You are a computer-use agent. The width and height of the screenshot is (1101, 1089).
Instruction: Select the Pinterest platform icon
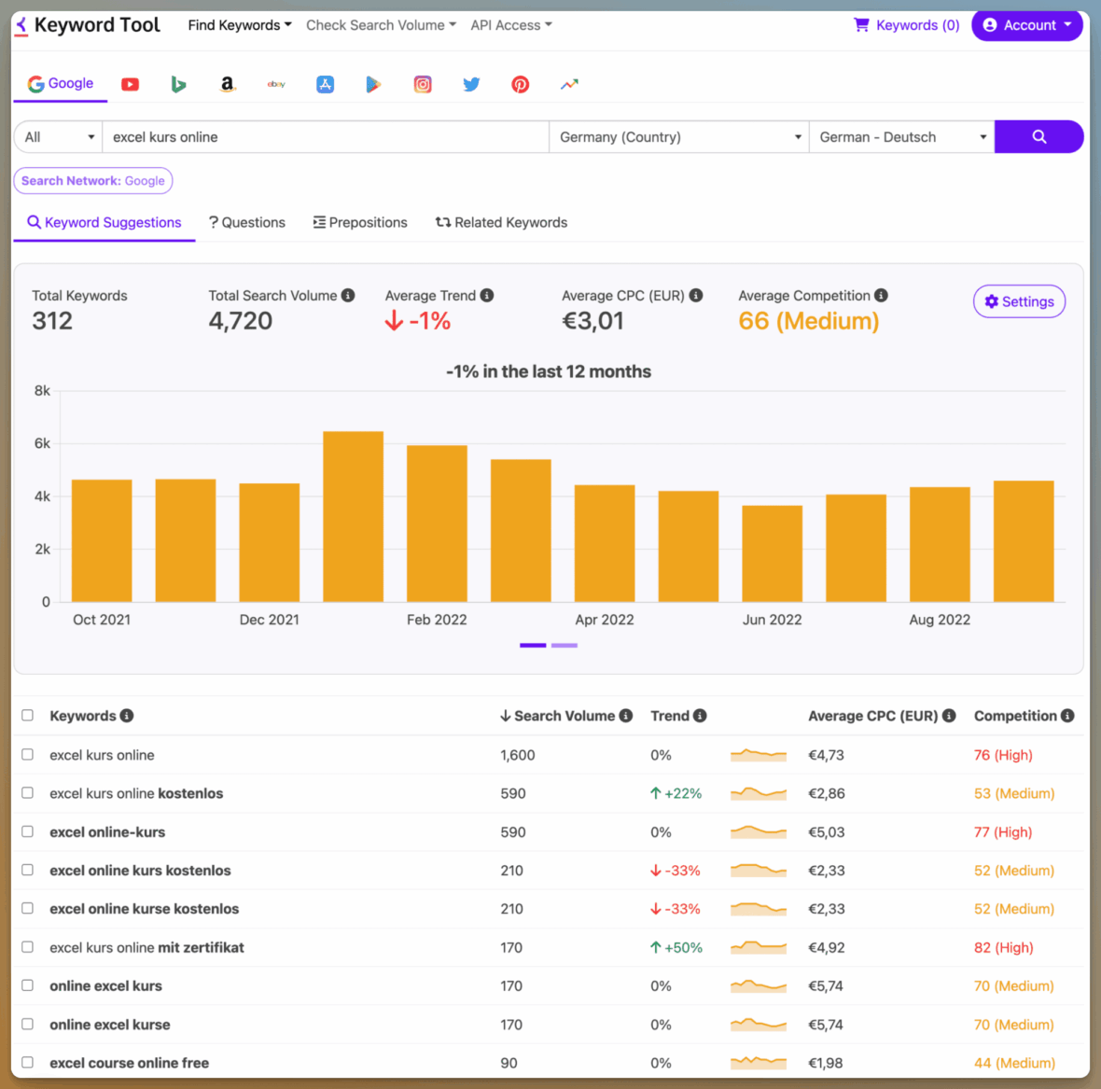520,84
